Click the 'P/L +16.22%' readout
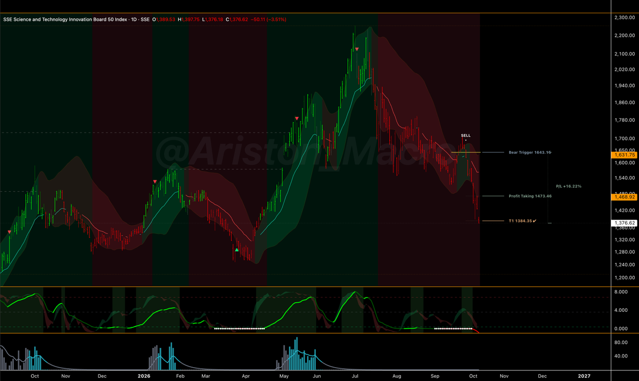639x381 pixels. [x=569, y=186]
